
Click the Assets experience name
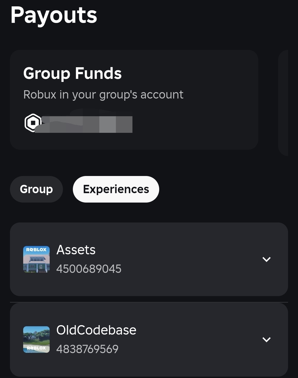click(76, 250)
